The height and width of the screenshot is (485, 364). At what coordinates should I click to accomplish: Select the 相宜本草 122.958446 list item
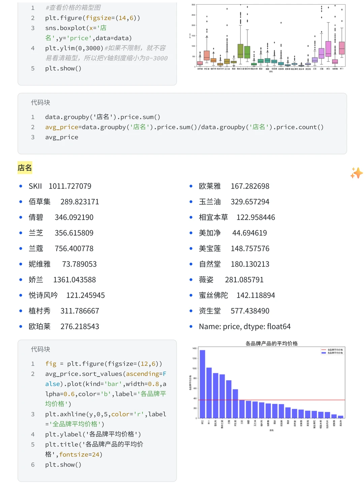237,217
